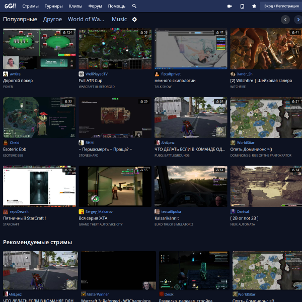Click the GG!! site logo

tap(10, 6)
